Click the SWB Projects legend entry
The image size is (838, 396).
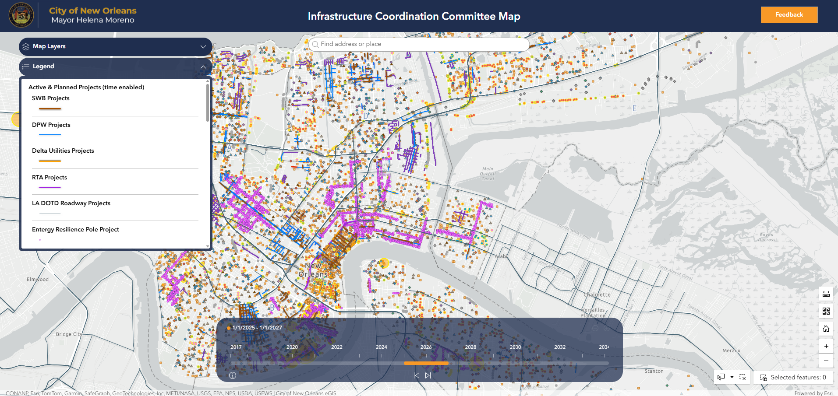51,98
